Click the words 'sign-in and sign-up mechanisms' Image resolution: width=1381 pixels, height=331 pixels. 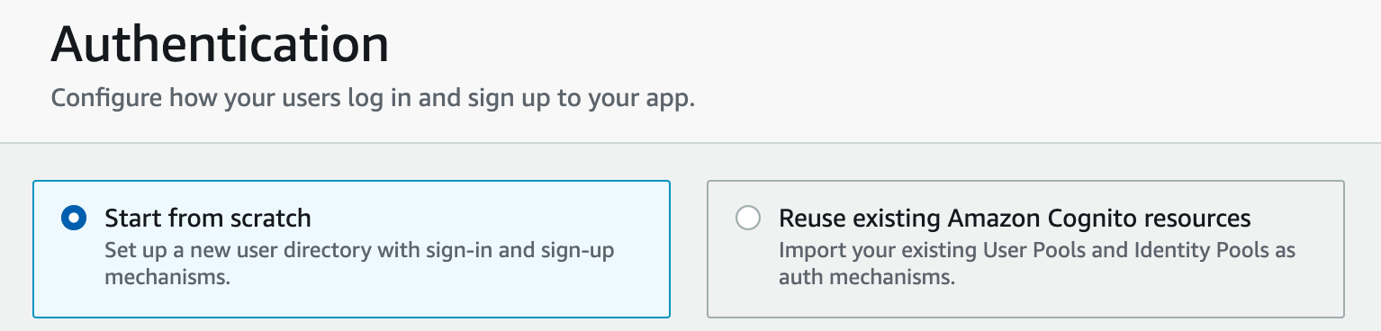tap(359, 264)
